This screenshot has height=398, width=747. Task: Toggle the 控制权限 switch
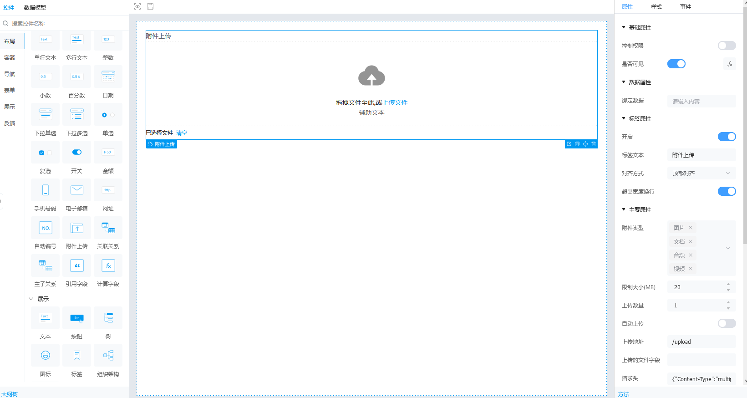tap(727, 46)
